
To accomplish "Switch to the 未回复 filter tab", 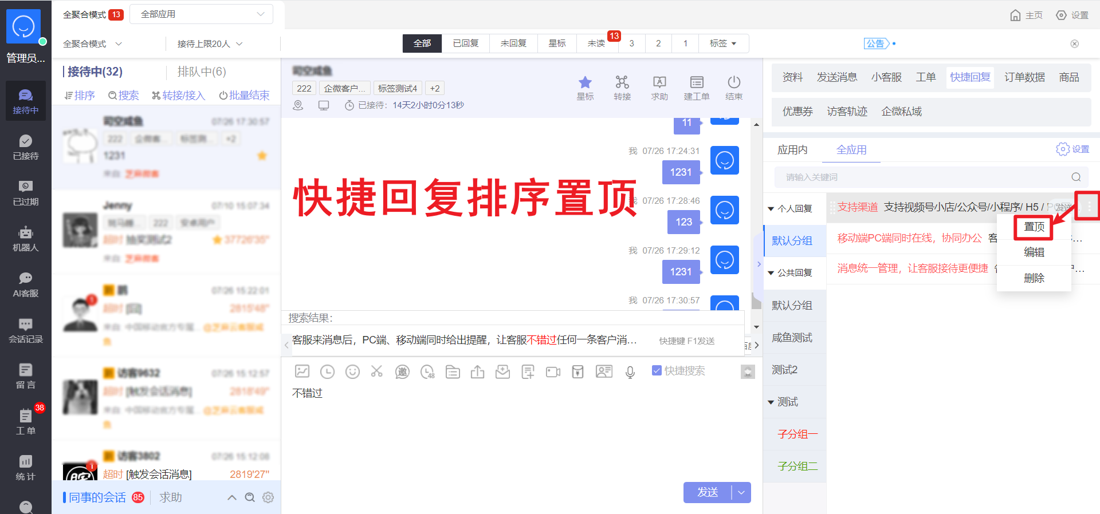I will 513,44.
